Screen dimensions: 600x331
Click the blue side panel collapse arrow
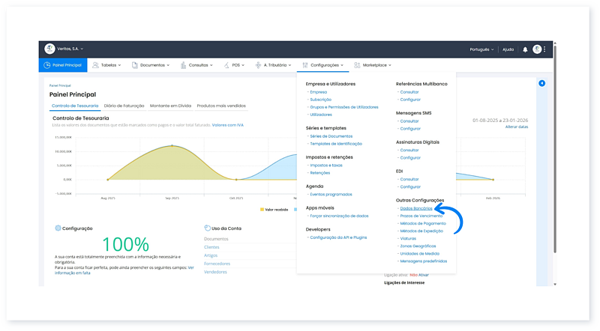pos(541,83)
